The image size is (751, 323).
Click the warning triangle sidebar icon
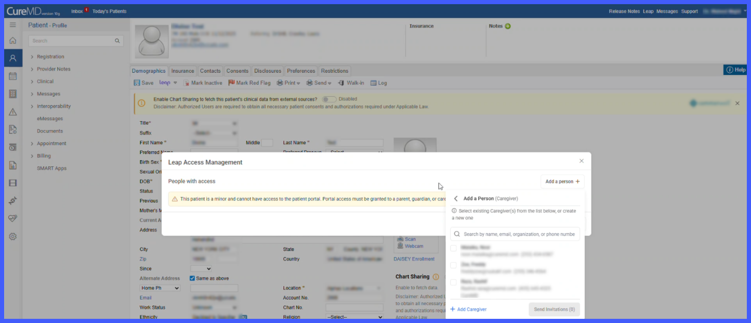tap(13, 112)
